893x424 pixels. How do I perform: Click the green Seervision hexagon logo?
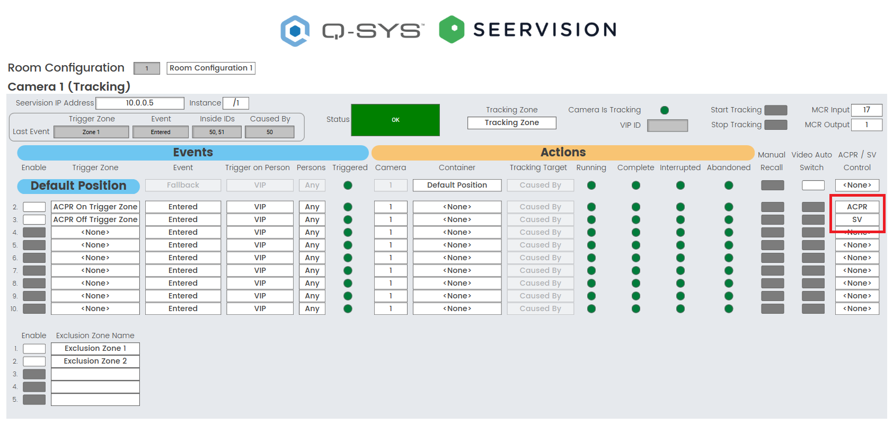(452, 29)
